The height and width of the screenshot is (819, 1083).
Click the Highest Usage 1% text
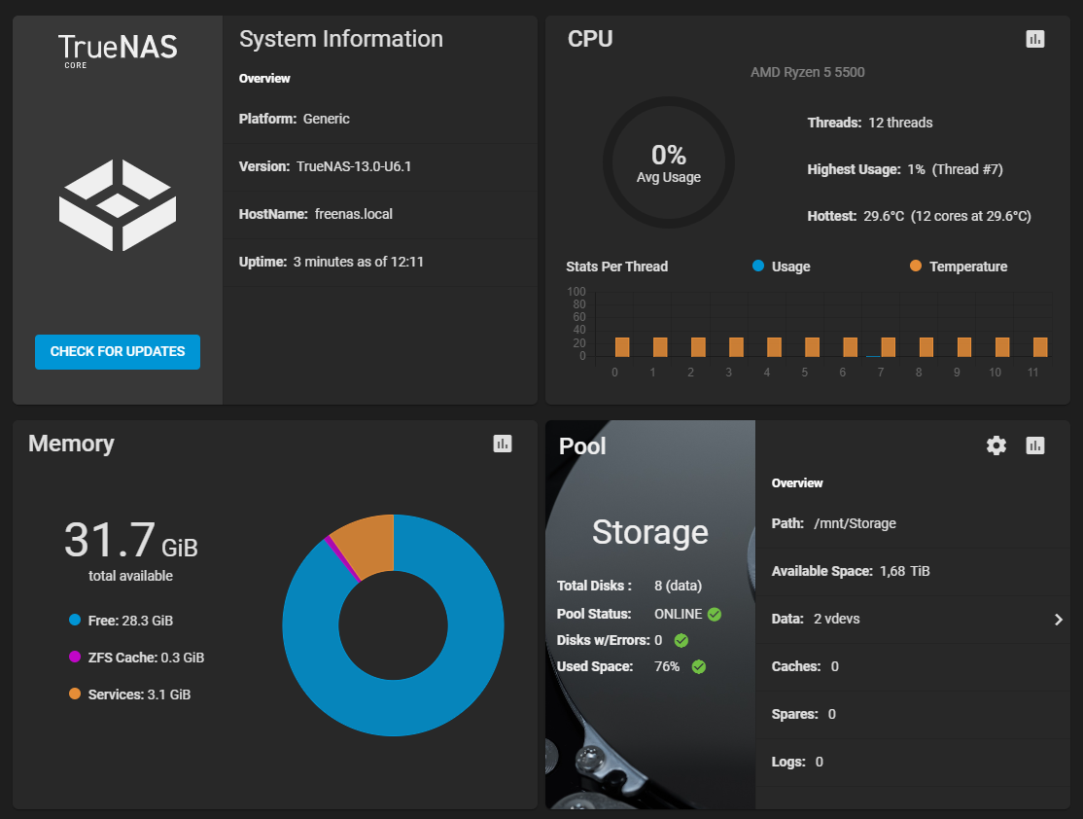pyautogui.click(x=905, y=169)
